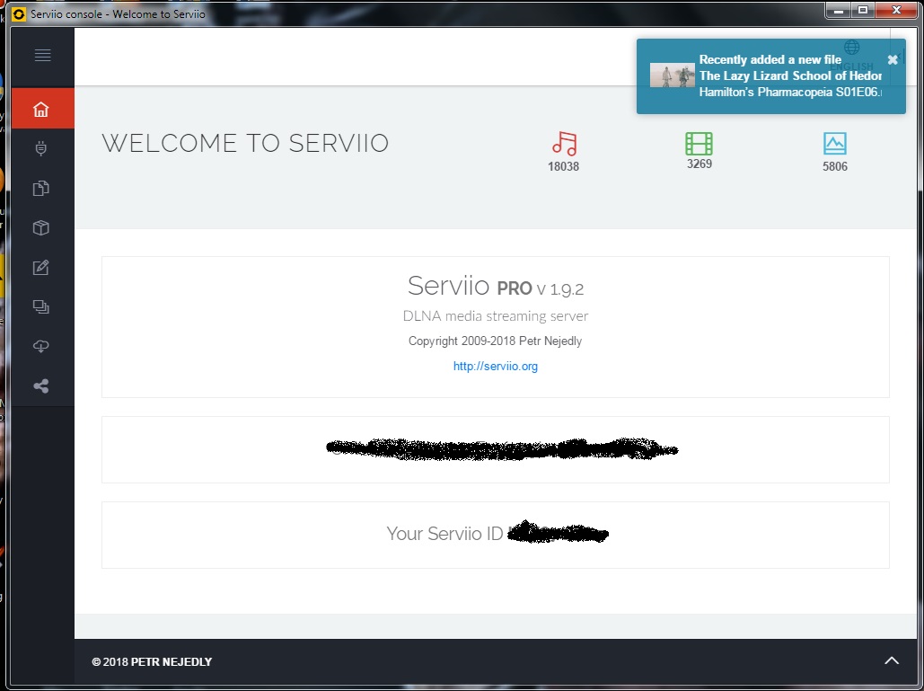Click the green film strip video icon
Viewport: 924px width, 691px height.
click(699, 143)
